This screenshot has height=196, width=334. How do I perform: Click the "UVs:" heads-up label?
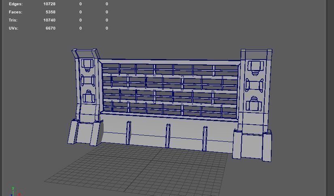[x=13, y=28]
